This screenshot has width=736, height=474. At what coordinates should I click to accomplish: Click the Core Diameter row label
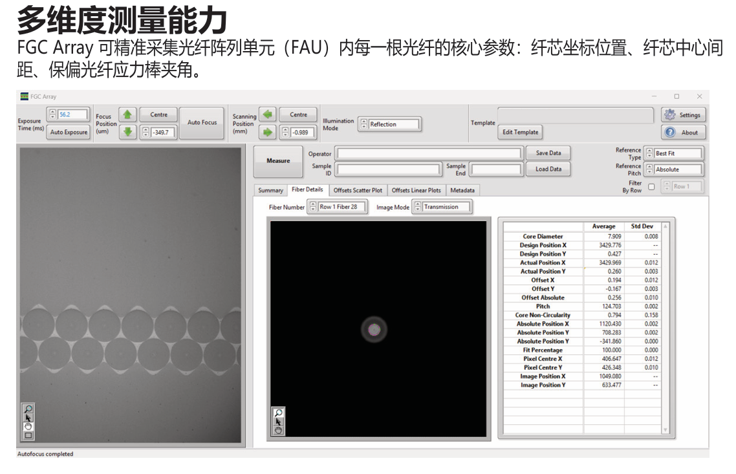tap(543, 237)
